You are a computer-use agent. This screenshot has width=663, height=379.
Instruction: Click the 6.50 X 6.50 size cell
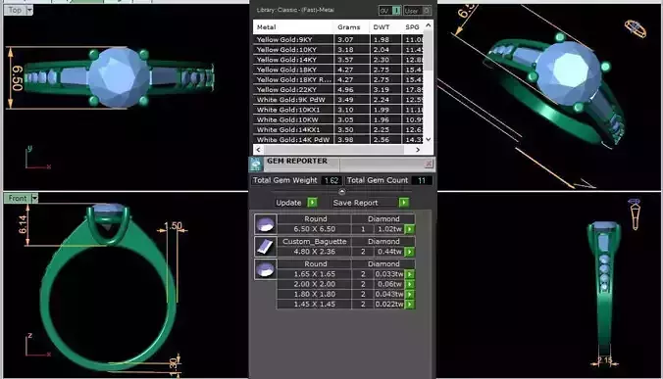(x=314, y=229)
